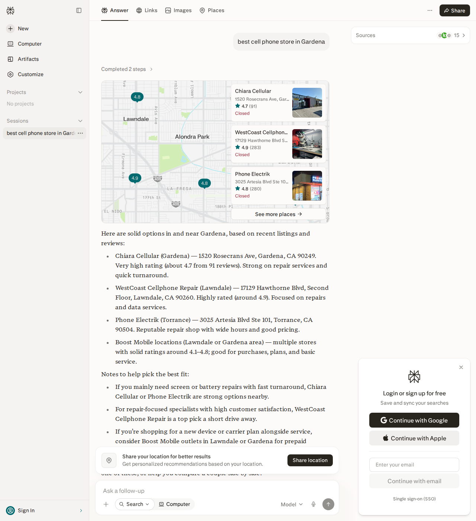Open the Phone Electrik storefront thumbnail
The image size is (476, 521).
coord(307,186)
